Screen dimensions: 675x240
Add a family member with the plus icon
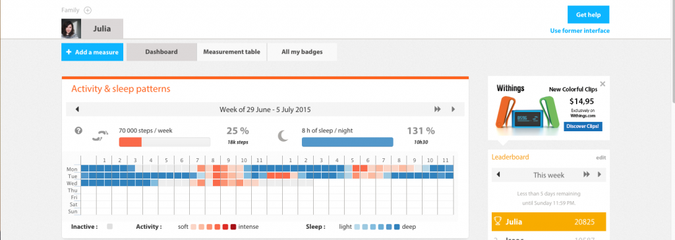(88, 11)
